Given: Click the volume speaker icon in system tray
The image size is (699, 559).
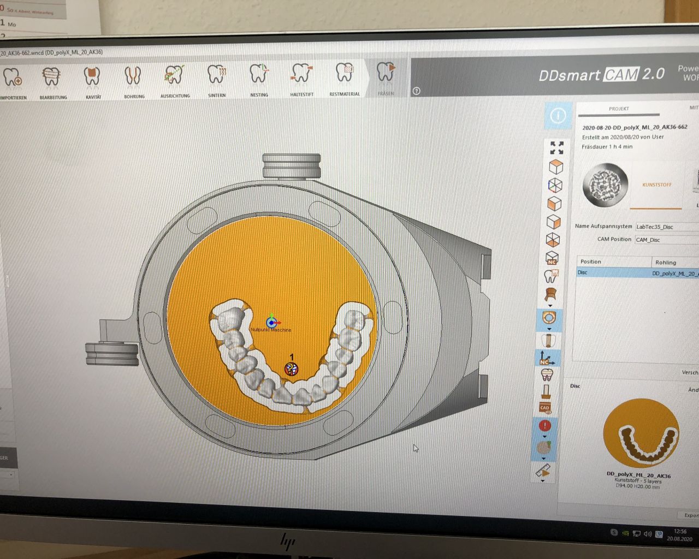Looking at the screenshot, I should point(648,534).
